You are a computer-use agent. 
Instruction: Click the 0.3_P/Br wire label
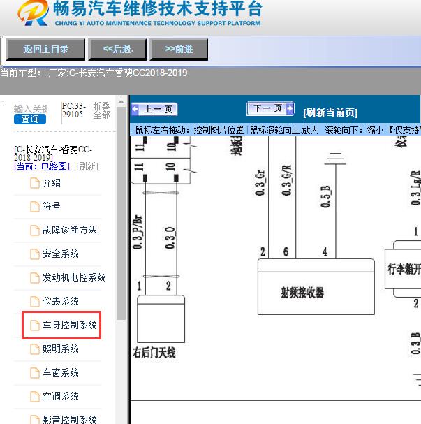138,232
